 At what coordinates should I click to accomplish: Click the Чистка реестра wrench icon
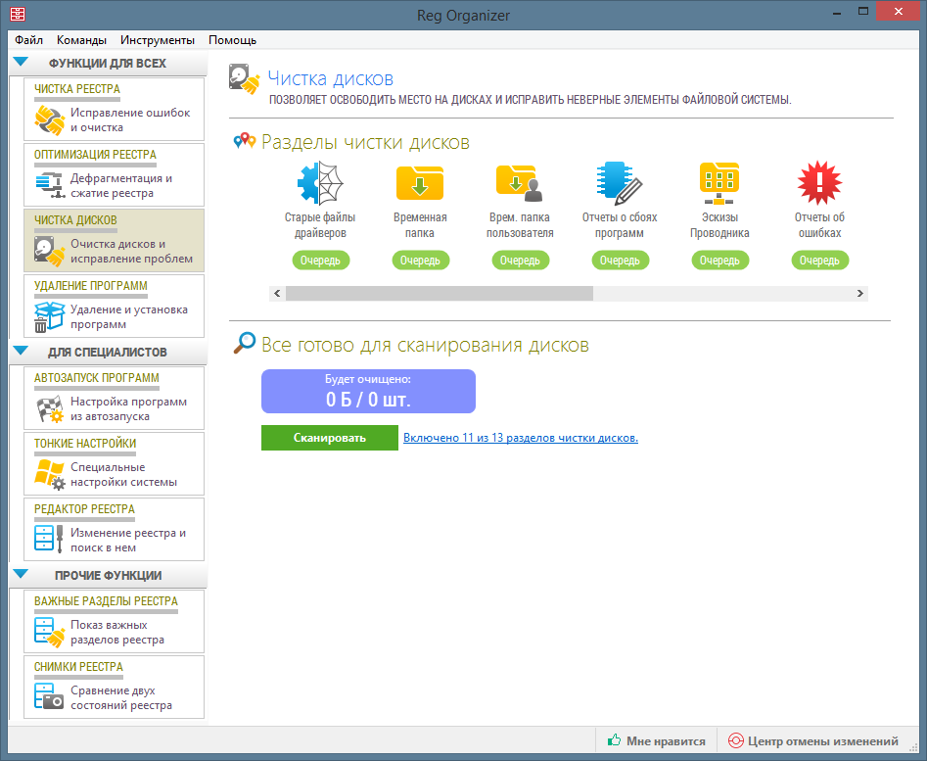click(50, 120)
